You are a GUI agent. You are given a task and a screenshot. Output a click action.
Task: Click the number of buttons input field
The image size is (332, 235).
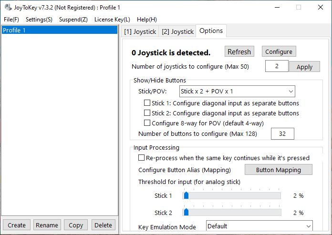click(282, 134)
